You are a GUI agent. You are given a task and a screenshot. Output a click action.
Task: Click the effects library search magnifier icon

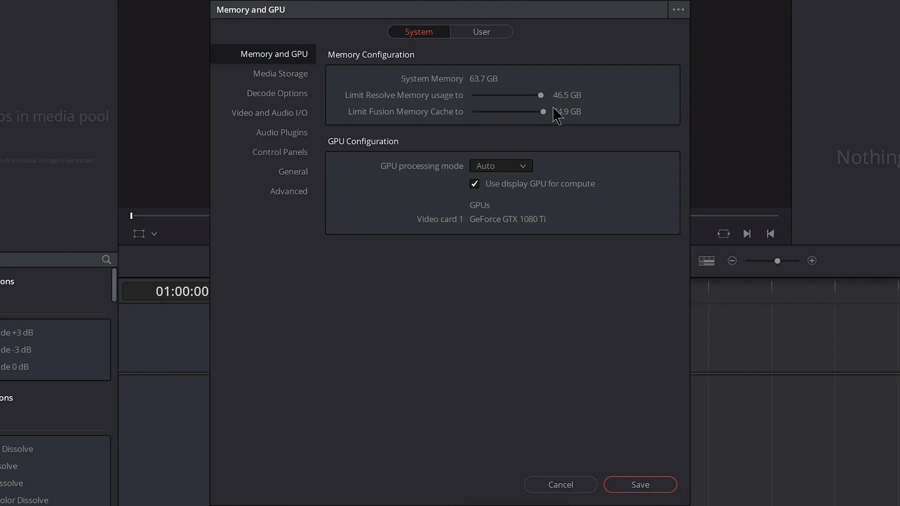coord(106,260)
